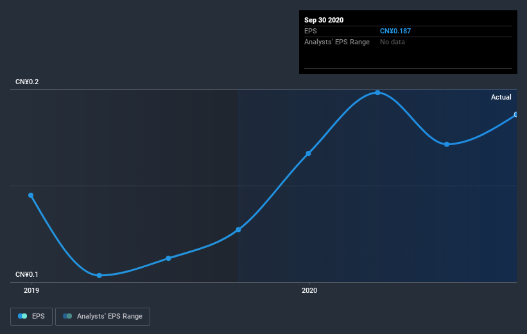Image resolution: width=527 pixels, height=334 pixels.
Task: Select the lowest EPS data point near CN¥0.1
Action: tap(99, 276)
